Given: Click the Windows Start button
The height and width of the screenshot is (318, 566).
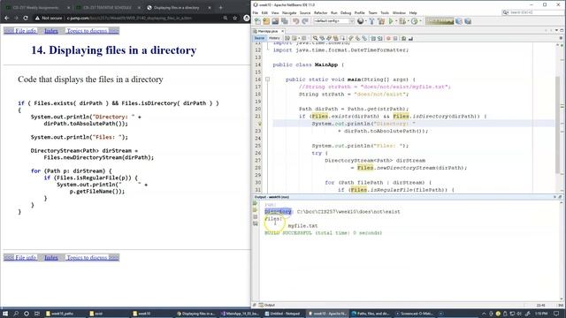Looking at the screenshot, I should pos(5,314).
